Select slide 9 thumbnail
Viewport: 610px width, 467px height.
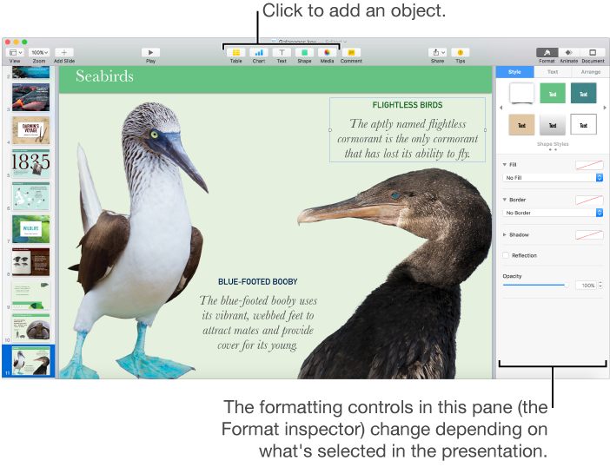[x=30, y=295]
